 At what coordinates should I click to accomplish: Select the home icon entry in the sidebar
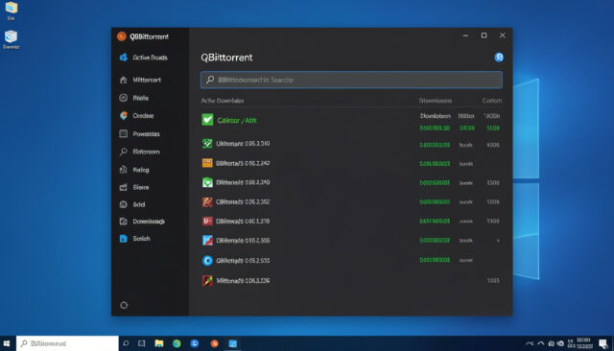(x=140, y=80)
